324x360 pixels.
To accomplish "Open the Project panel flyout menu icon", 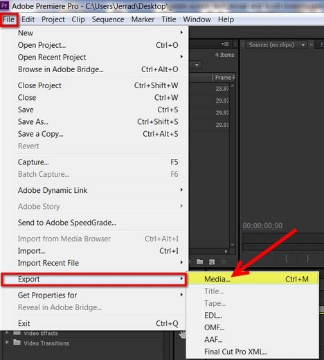I will pos(226,44).
